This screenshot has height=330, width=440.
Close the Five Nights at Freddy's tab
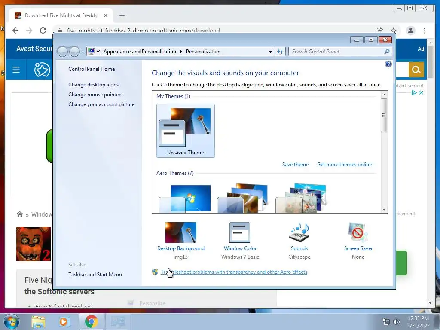(x=106, y=15)
